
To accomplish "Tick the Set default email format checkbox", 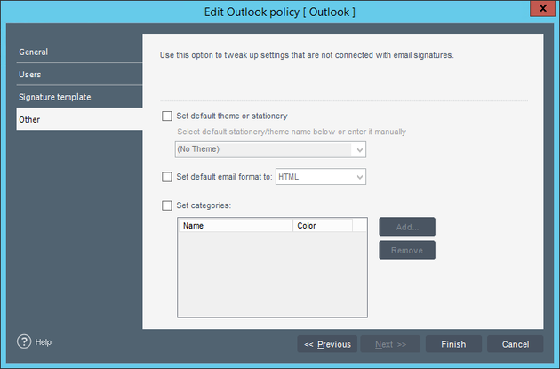I will (167, 177).
